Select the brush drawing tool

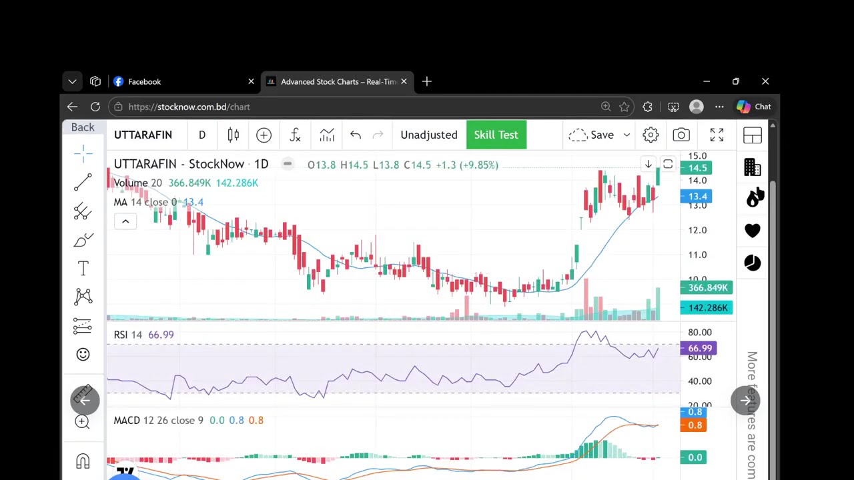83,240
